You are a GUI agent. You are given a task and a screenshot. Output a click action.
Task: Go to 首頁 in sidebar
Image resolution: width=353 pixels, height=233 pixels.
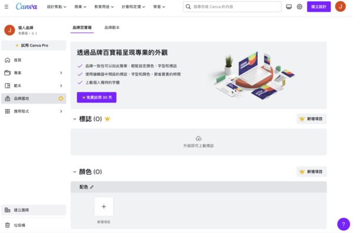point(34,60)
